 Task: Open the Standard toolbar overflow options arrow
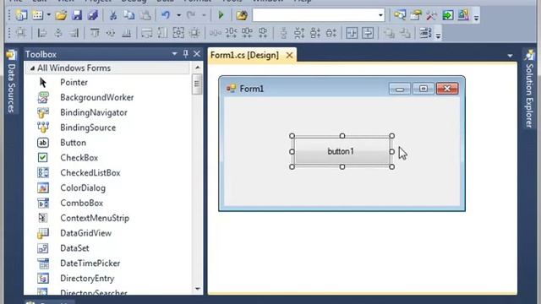[476, 17]
